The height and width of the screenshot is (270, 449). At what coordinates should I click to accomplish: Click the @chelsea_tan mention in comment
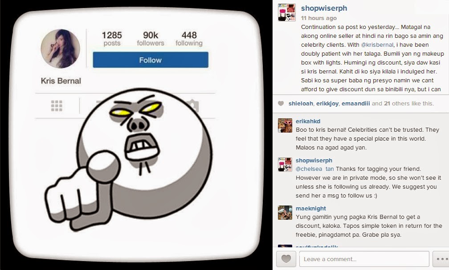coord(314,169)
